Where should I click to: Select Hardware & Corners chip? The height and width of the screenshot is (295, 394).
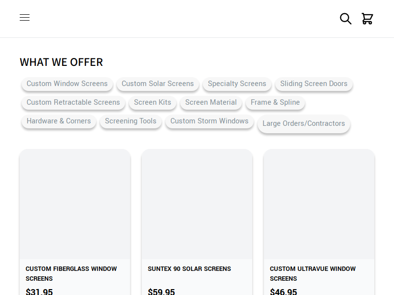59,121
